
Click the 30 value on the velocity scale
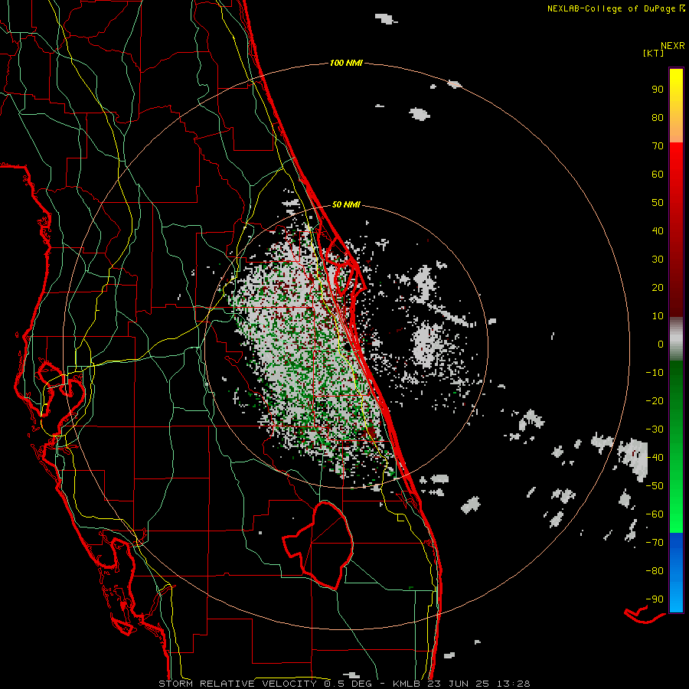(x=658, y=260)
